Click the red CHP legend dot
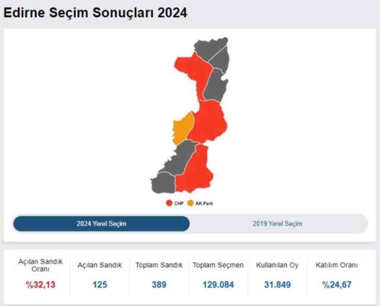The height and width of the screenshot is (306, 380). [169, 202]
